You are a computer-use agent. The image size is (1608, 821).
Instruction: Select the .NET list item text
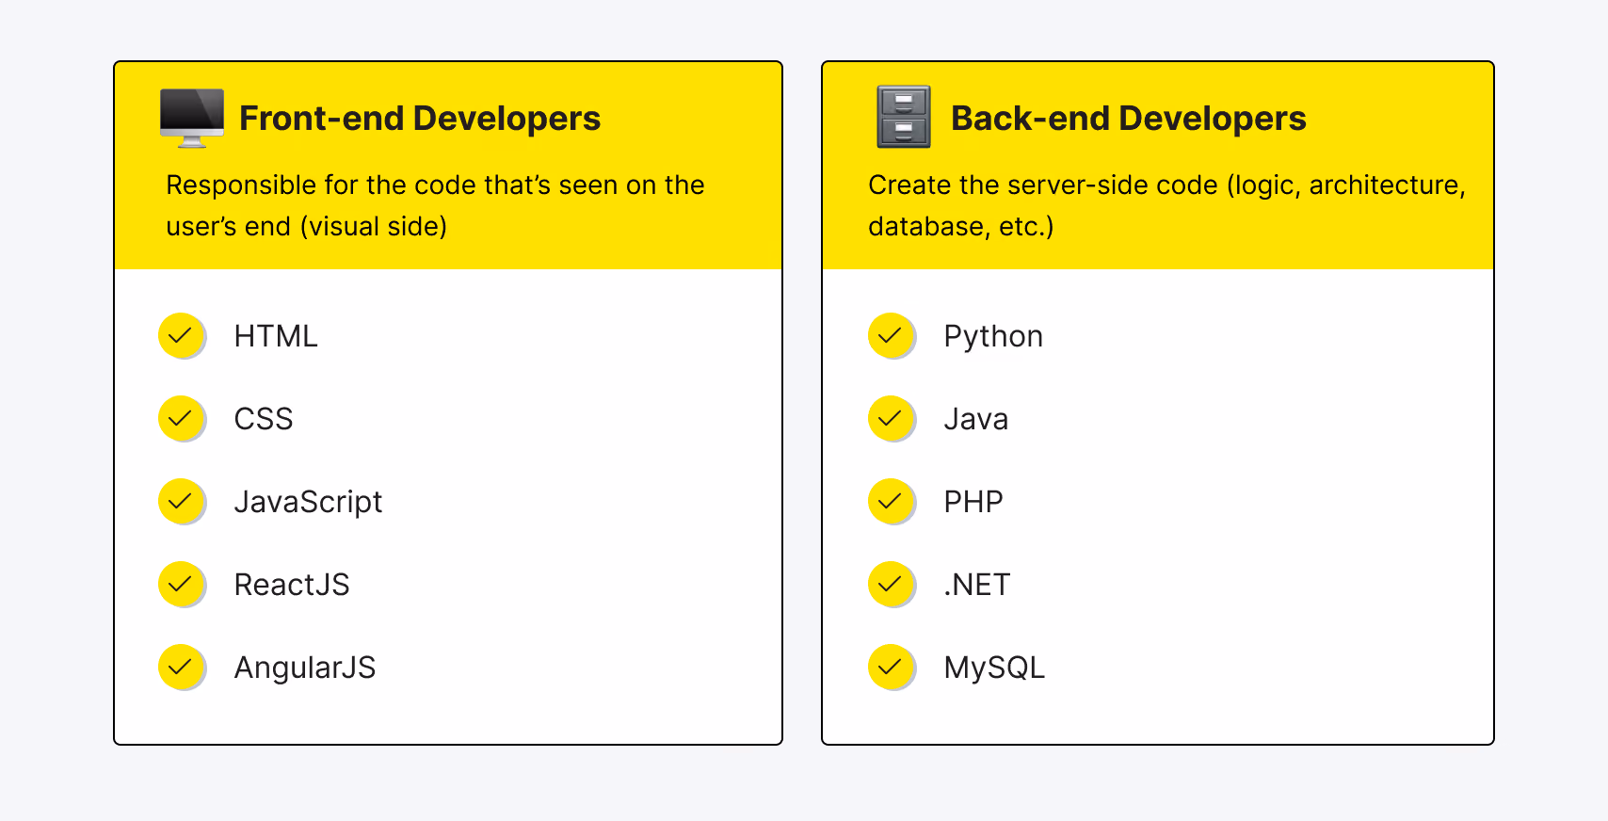click(x=977, y=585)
